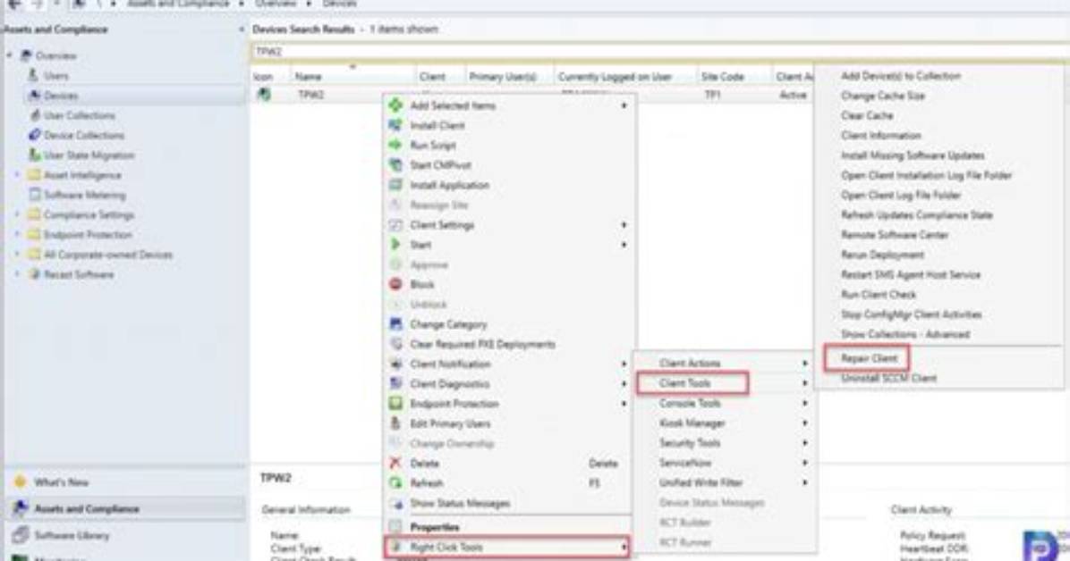Click the red Block icon

tap(395, 284)
